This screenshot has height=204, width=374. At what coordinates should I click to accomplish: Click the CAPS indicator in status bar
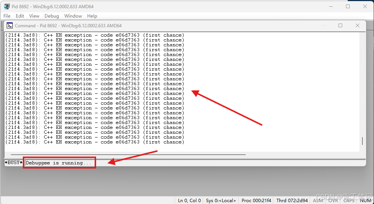pos(349,200)
